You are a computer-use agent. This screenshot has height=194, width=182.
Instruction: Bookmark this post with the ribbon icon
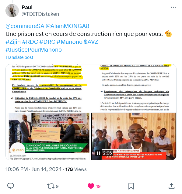[x=131, y=186]
